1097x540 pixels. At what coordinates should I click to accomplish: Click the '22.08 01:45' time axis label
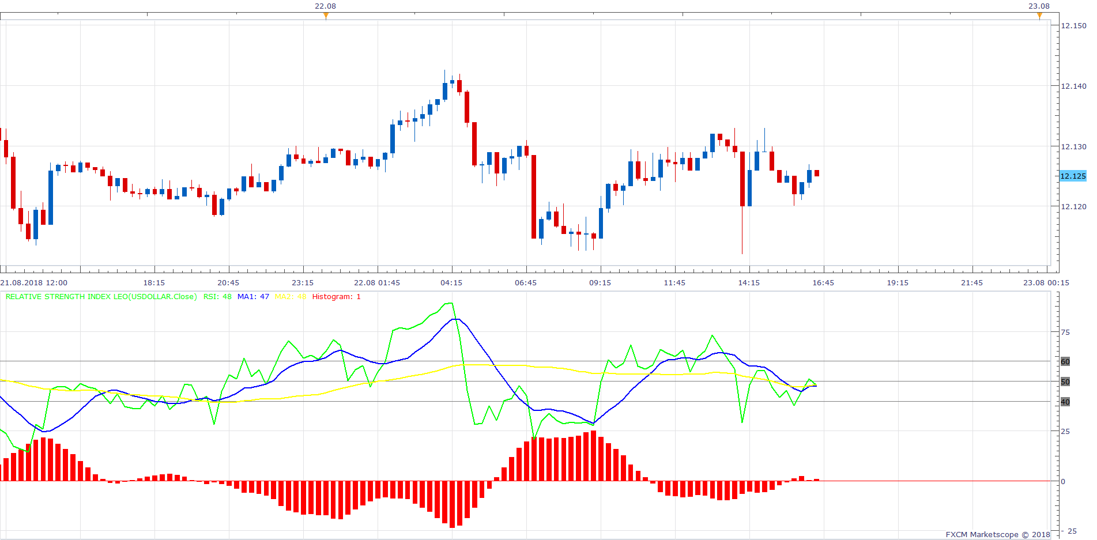coord(377,283)
